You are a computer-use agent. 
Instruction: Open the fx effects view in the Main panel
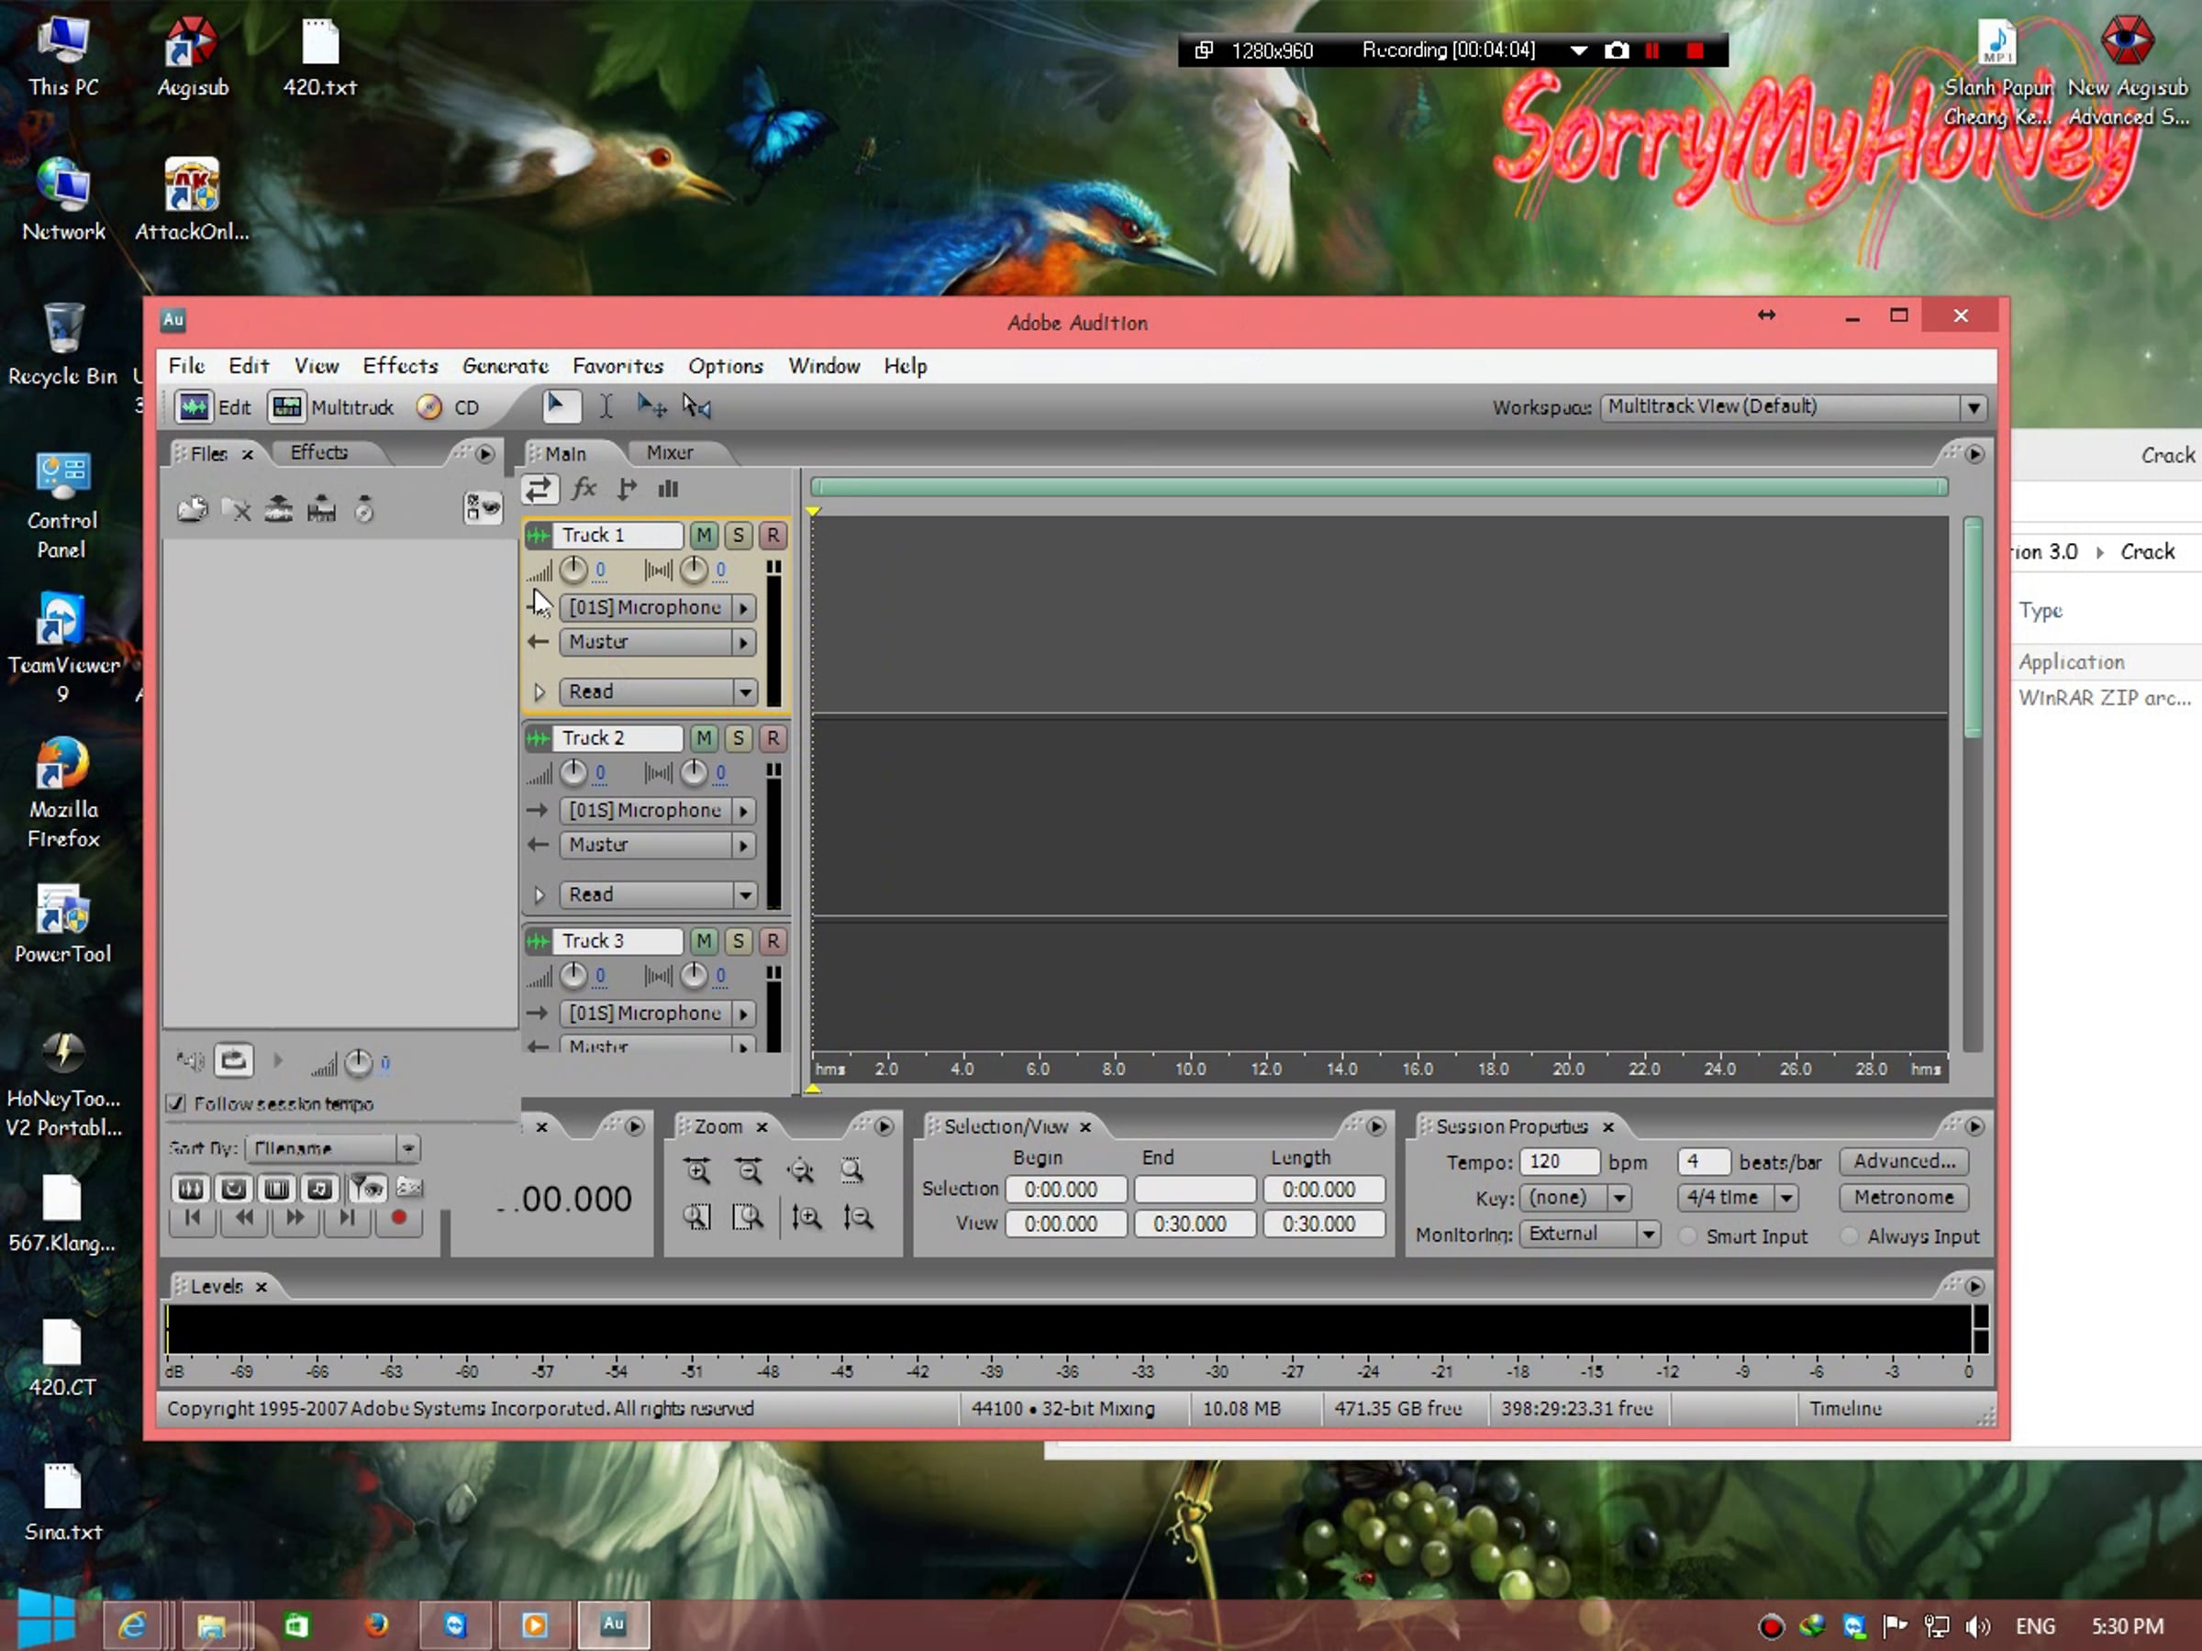(x=584, y=489)
